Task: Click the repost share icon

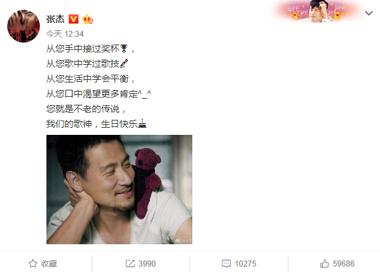Action: (130, 264)
